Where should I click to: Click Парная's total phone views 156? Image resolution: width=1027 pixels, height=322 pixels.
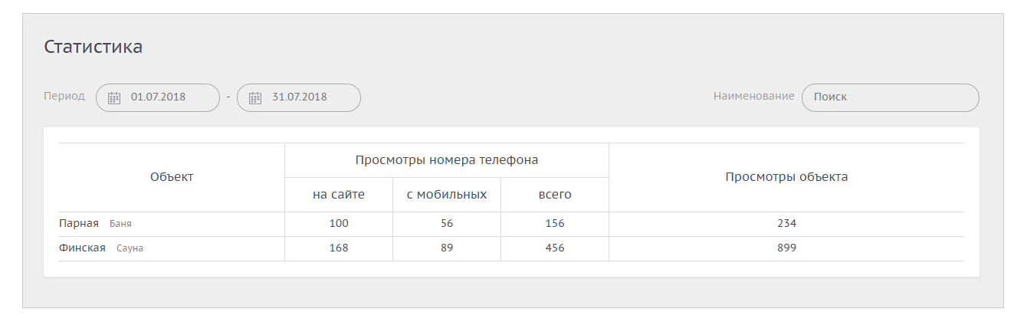[x=555, y=224]
